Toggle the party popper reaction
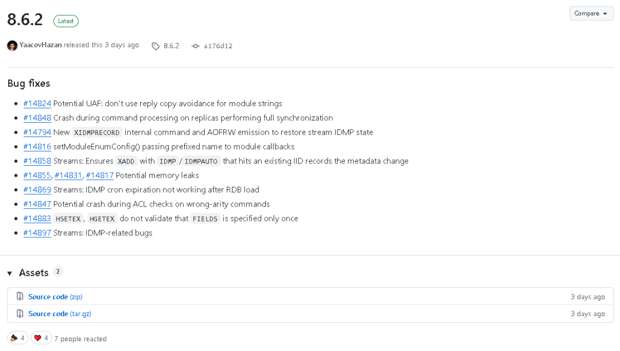 [18, 338]
